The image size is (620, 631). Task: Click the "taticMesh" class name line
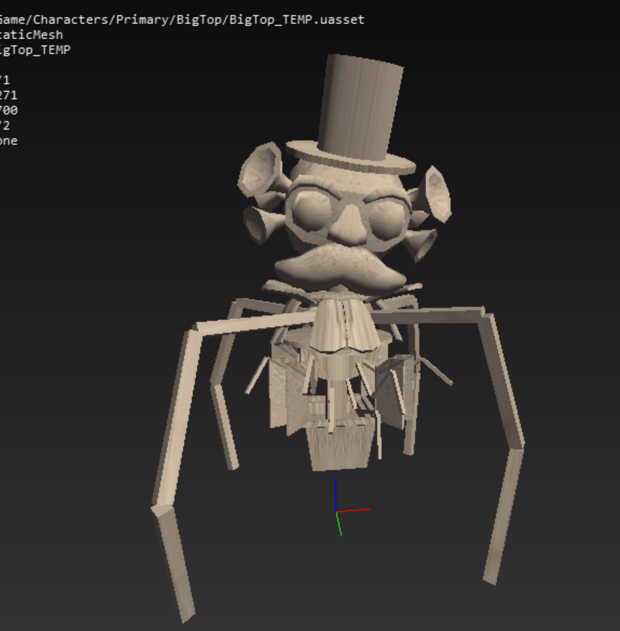[32, 35]
